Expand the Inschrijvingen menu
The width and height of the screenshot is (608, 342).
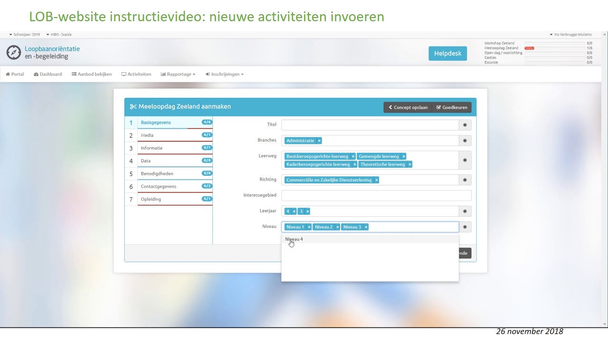point(225,74)
